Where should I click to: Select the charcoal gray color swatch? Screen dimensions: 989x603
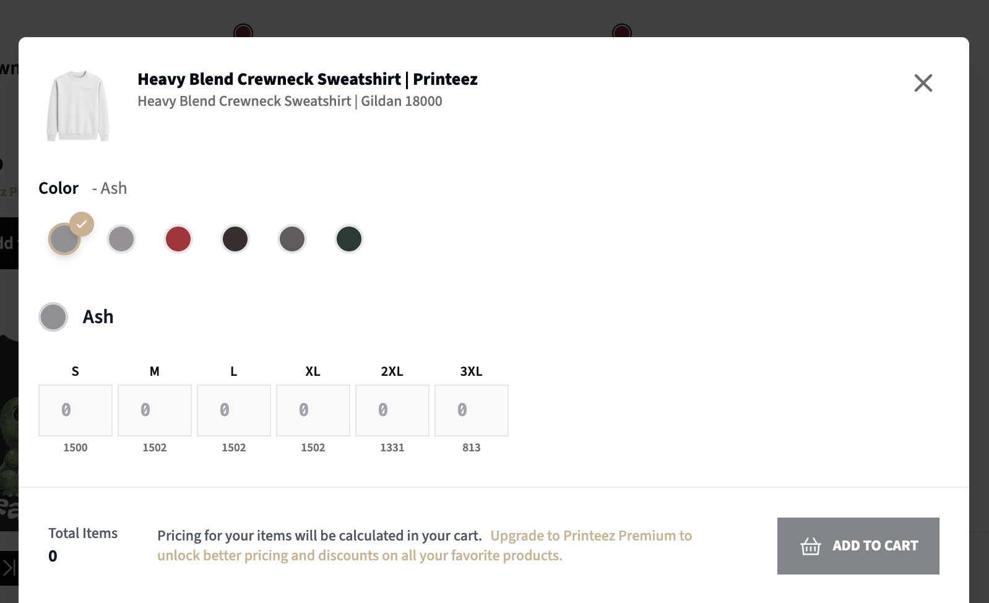point(292,239)
